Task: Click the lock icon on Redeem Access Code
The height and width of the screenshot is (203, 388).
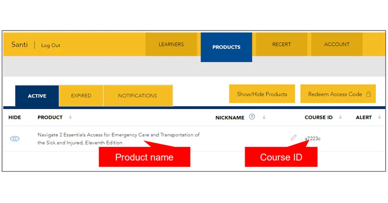Action: [x=368, y=94]
